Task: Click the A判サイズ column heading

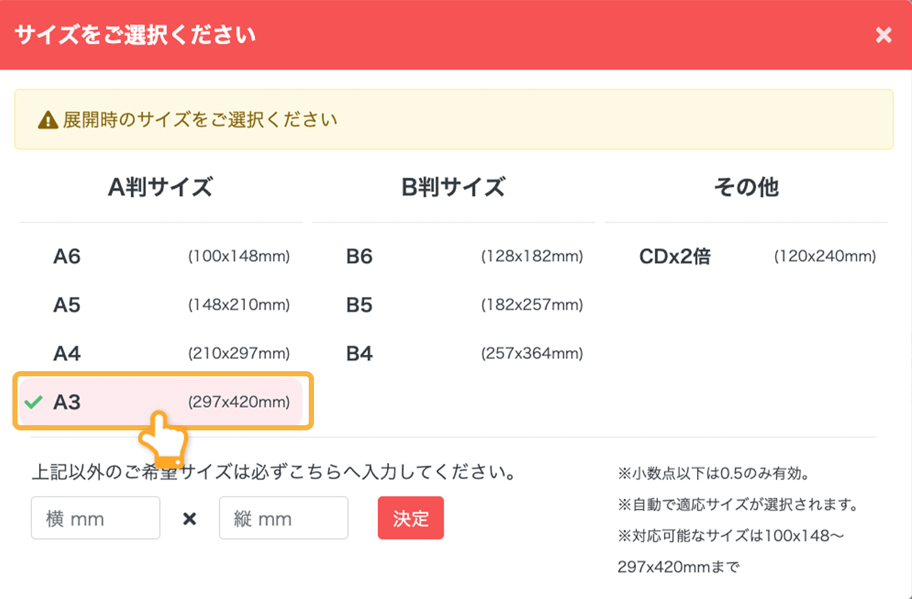Action: tap(160, 187)
